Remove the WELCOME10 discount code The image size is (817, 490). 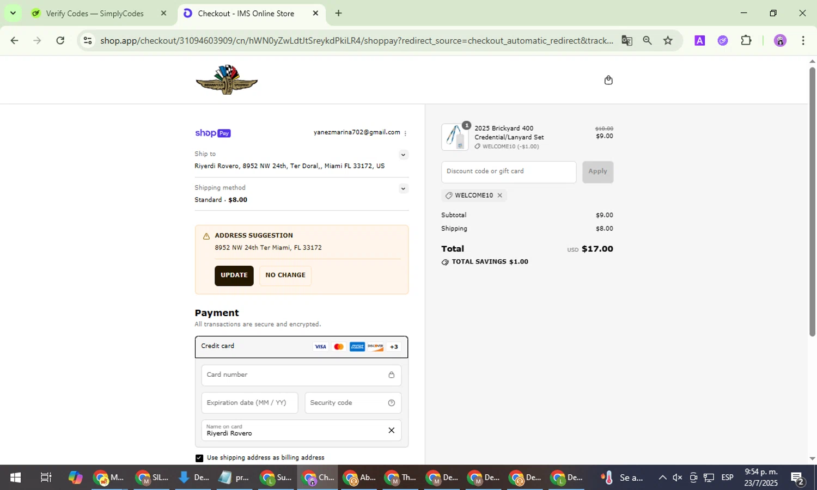499,195
